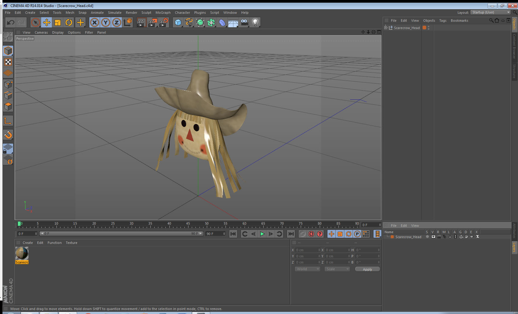Viewport: 518px width, 314px height.
Task: Click the Scarecrow_Head layer color swatch
Action: pyautogui.click(x=424, y=28)
